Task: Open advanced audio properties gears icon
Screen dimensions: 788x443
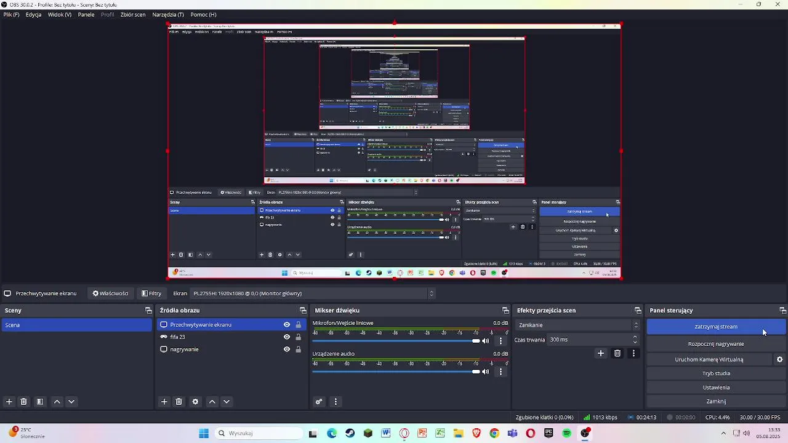Action: 319,402
